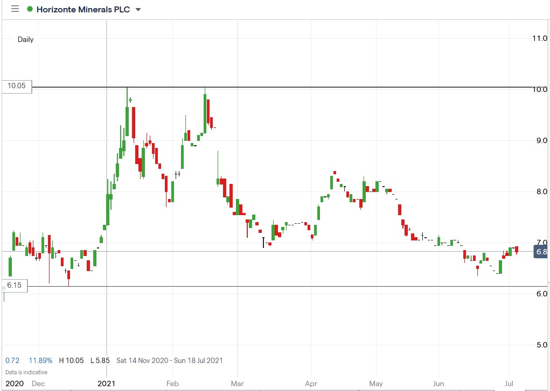550x391 pixels.
Task: Select the Apr label on the time axis
Action: (x=311, y=383)
